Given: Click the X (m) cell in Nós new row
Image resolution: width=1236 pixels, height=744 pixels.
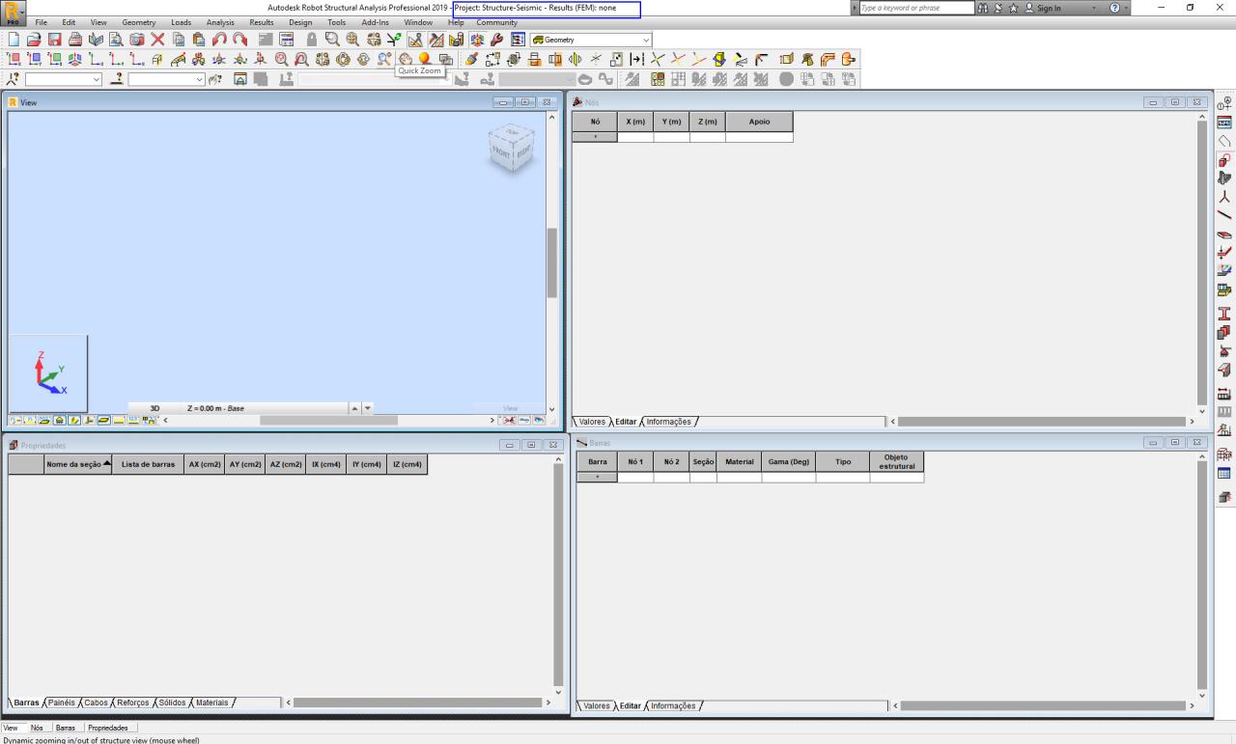Looking at the screenshot, I should coord(635,137).
